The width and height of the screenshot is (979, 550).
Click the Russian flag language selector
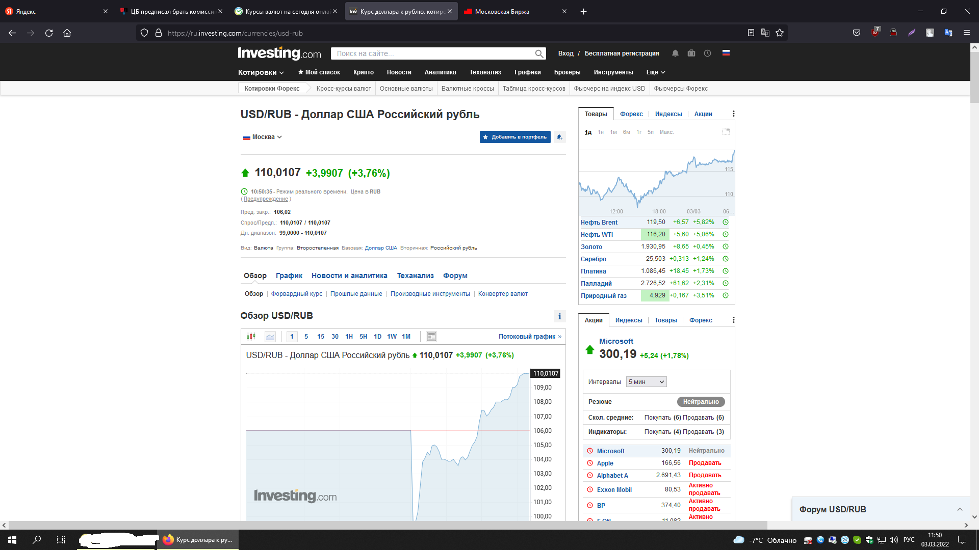(726, 52)
